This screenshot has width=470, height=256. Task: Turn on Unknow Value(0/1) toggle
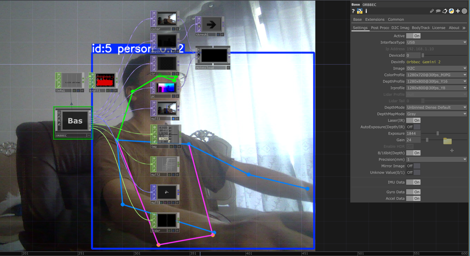tap(413, 172)
